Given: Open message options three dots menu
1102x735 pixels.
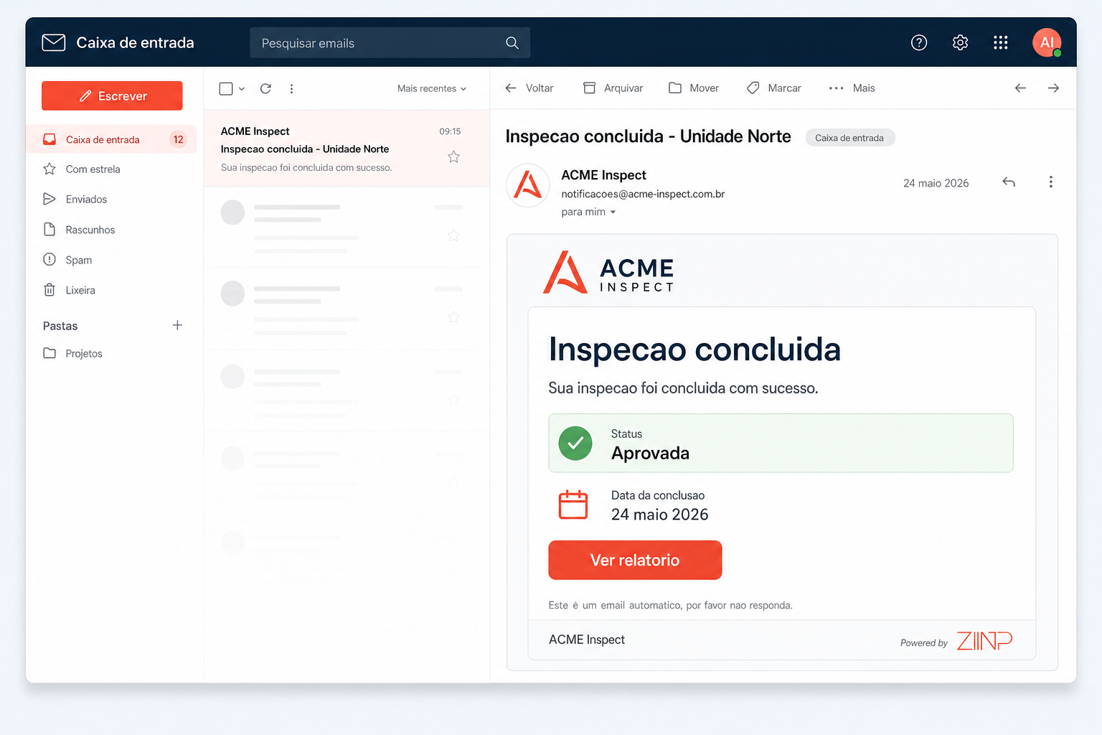Looking at the screenshot, I should pos(1050,182).
